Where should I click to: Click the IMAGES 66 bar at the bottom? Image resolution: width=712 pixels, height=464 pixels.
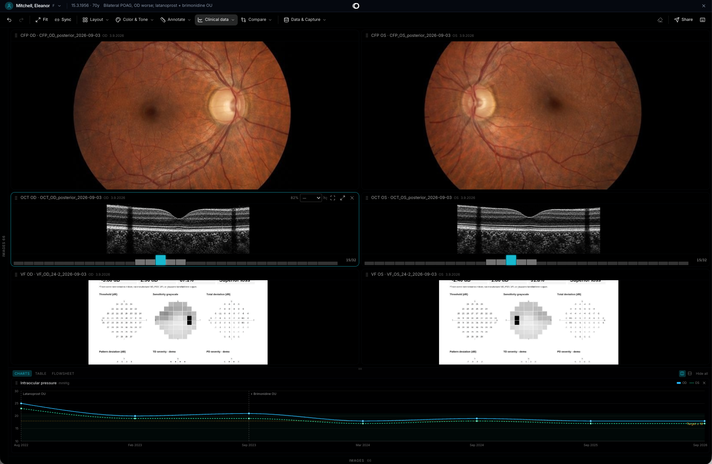(360, 461)
